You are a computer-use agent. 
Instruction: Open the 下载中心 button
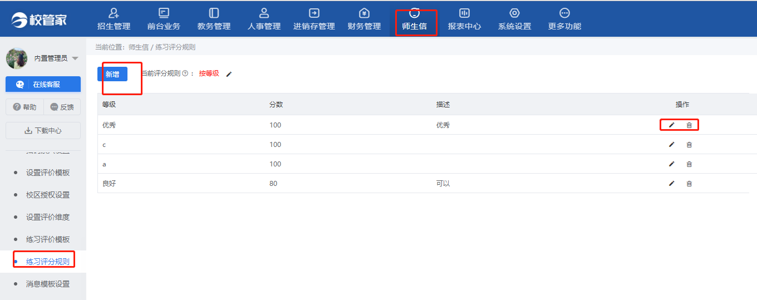[x=43, y=131]
